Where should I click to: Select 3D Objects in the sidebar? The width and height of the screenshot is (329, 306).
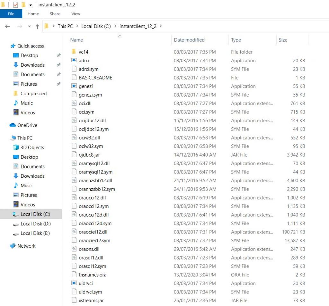[32, 148]
